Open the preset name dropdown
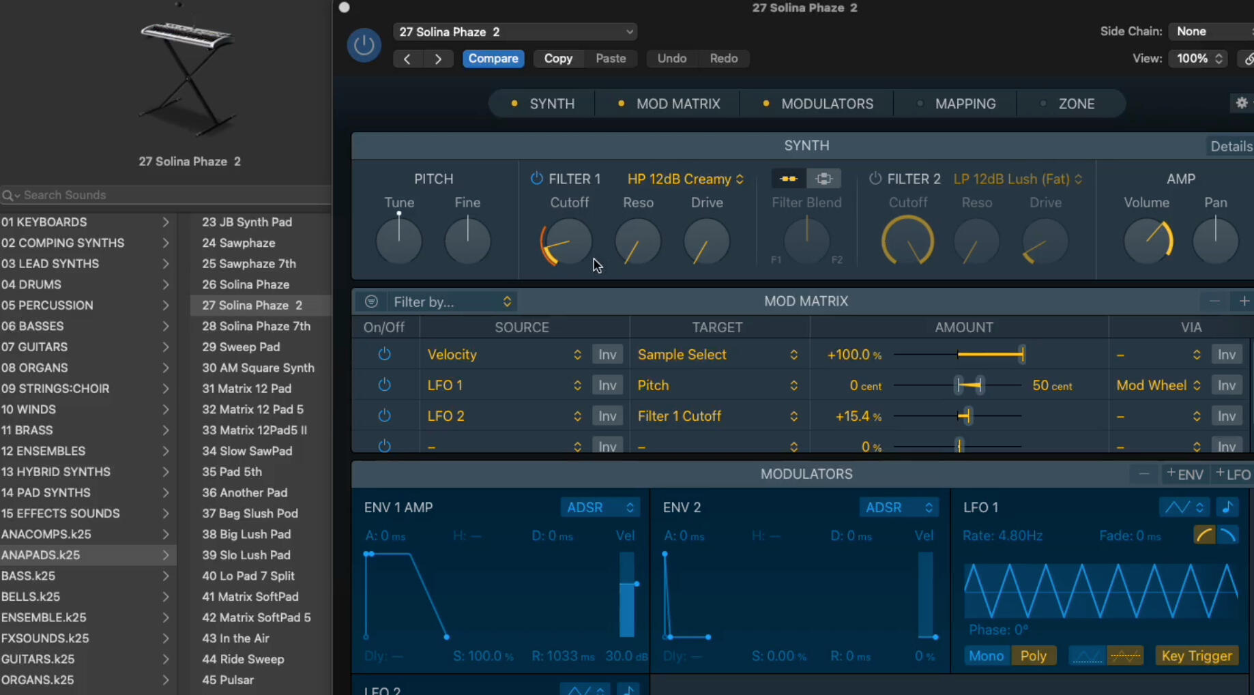The height and width of the screenshot is (695, 1254). tap(515, 32)
